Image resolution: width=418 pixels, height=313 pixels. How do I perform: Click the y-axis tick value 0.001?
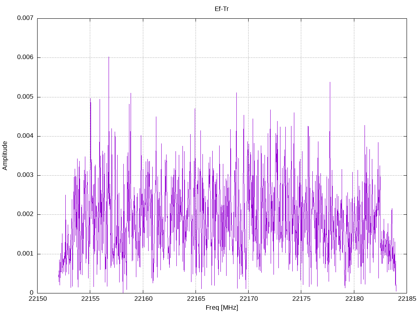click(x=25, y=253)
